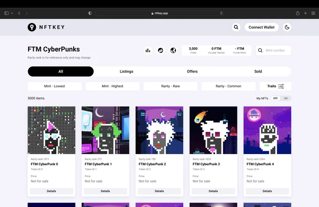The image size is (319, 207).
Task: Switch to the Listings tab
Action: click(x=126, y=72)
